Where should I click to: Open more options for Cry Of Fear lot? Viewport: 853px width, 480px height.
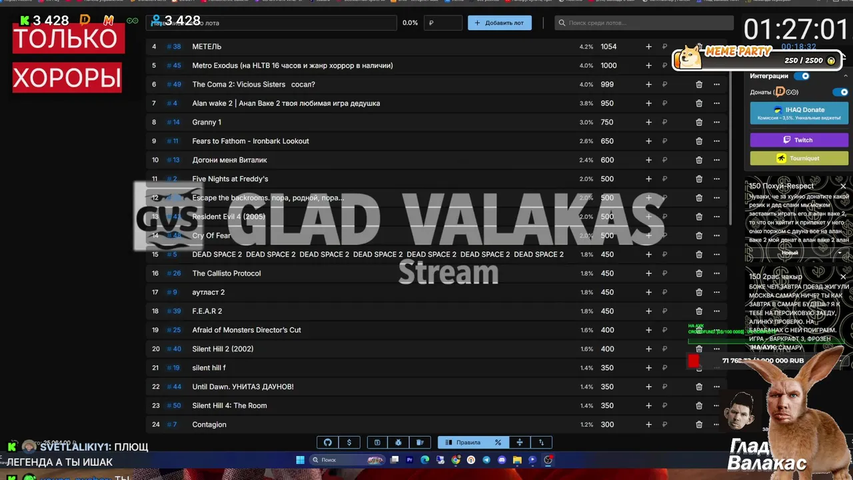[716, 235]
